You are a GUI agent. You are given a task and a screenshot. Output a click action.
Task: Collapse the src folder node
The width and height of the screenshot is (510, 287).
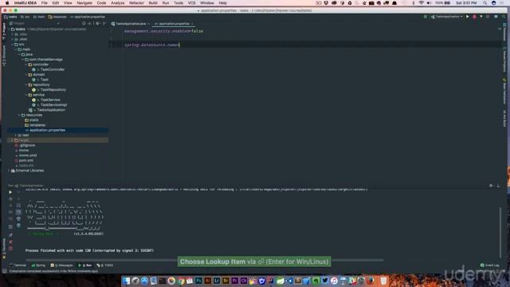(13, 45)
